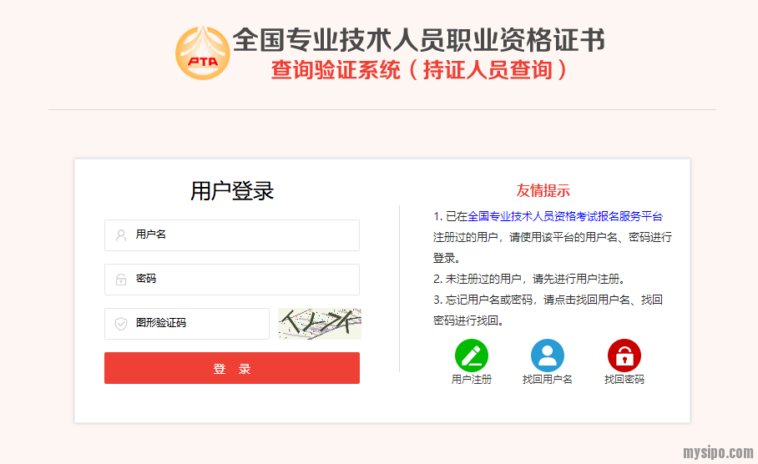Click the red 登录 button

pos(232,368)
